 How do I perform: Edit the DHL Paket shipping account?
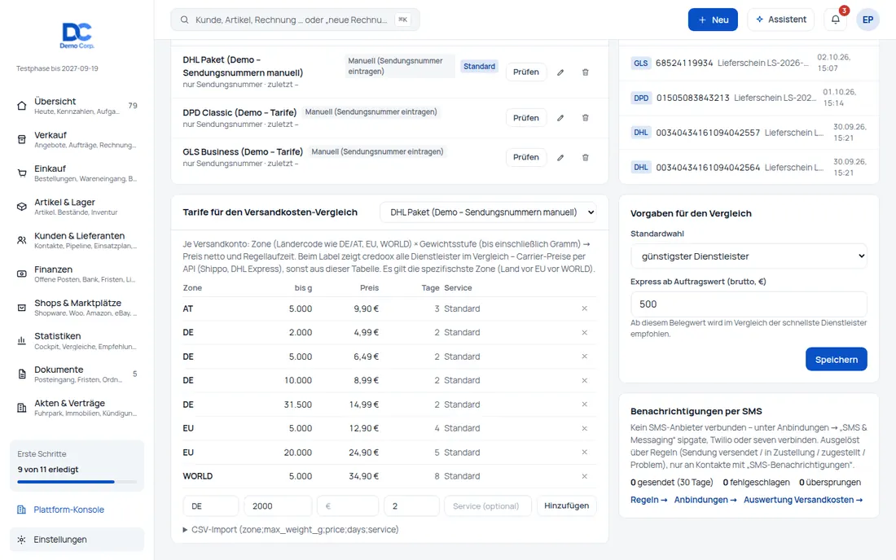(560, 72)
